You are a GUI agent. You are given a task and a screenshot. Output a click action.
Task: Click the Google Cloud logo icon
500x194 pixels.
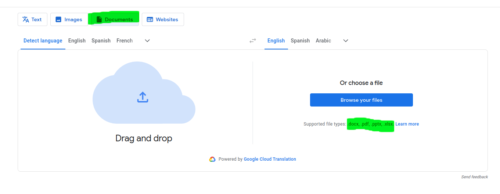point(212,159)
